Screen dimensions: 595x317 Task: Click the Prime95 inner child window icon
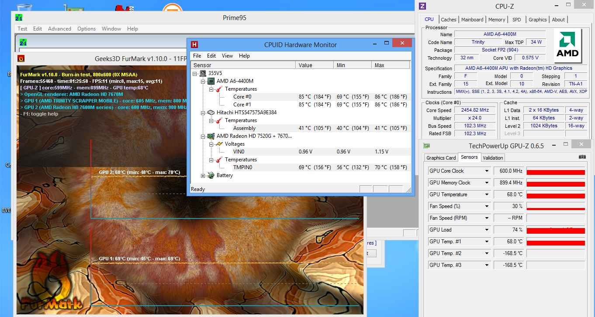pos(23,43)
